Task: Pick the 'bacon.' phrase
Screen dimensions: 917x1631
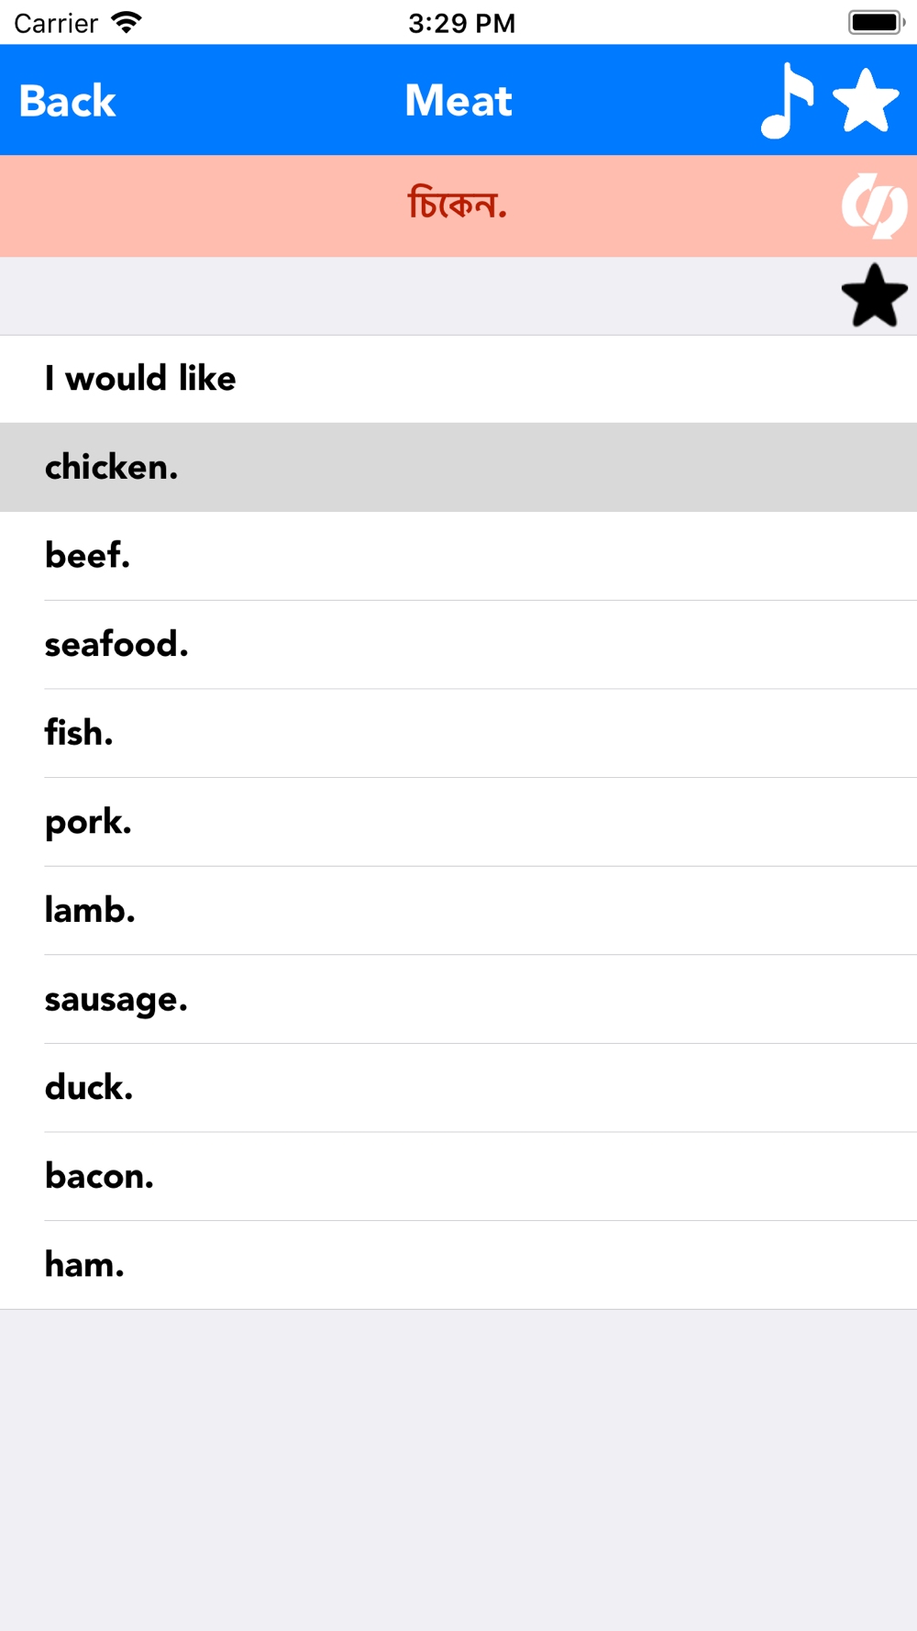Action: (x=458, y=1177)
